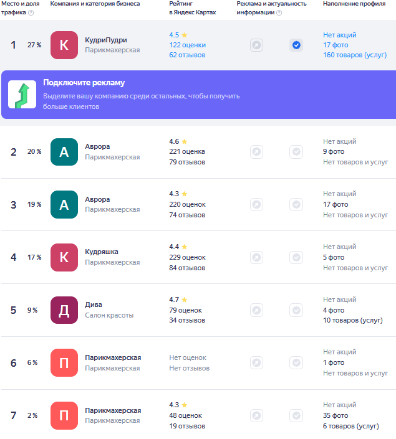396x439 pixels.
Task: Click the '10 товаров (услуг)' text
Action: 353,320
